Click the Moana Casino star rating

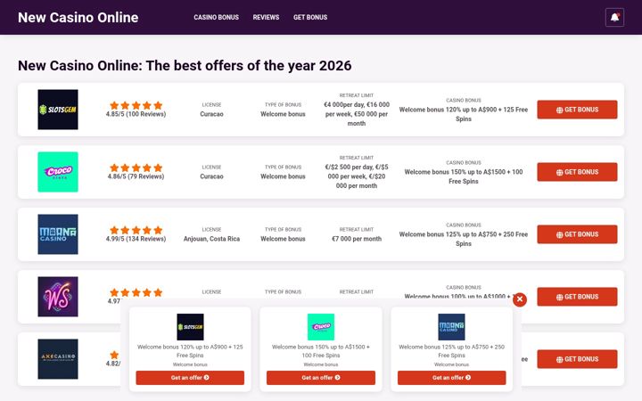coord(136,230)
